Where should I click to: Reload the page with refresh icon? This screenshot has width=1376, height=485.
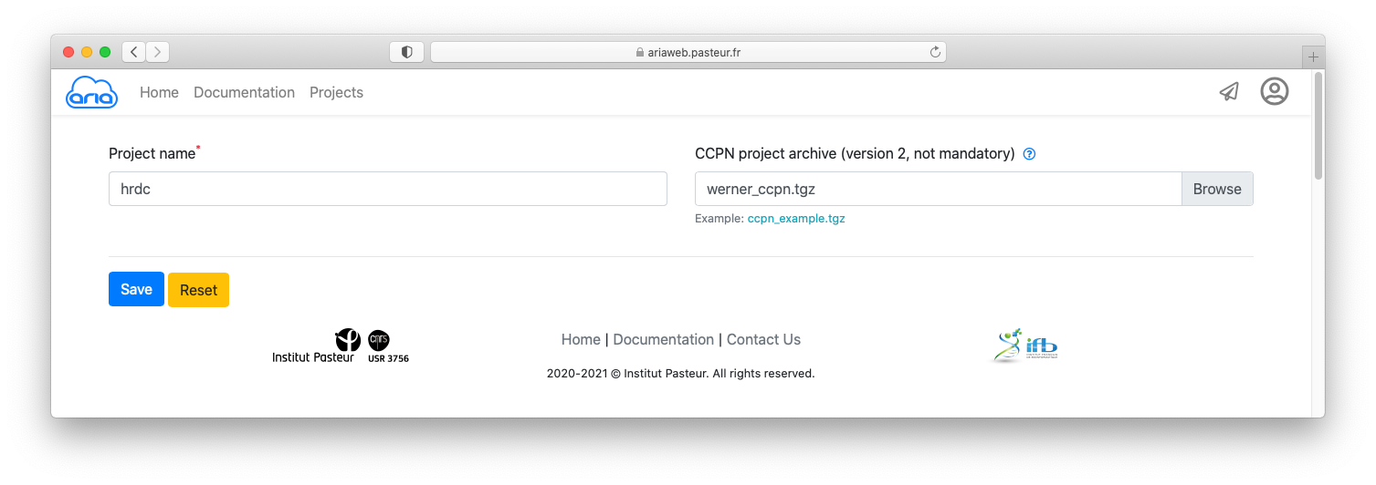(x=935, y=52)
